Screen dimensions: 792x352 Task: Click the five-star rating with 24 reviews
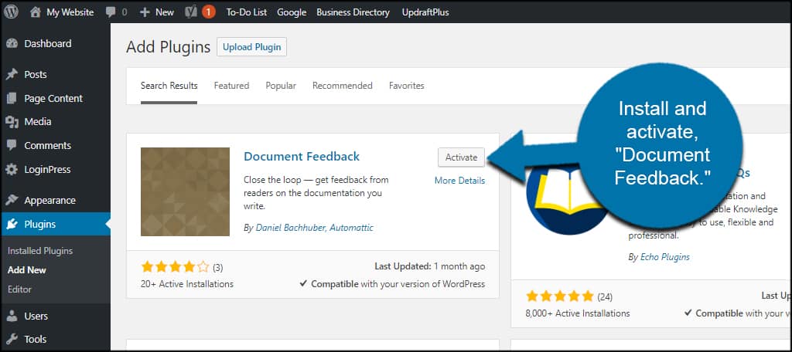(560, 296)
